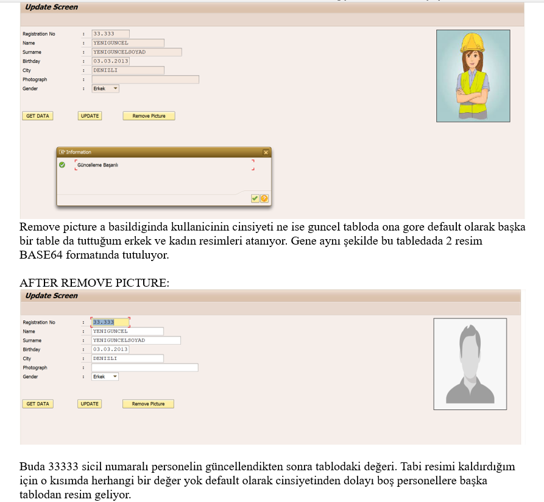Click the Information dialog title bar icon
The height and width of the screenshot is (502, 544).
coord(63,151)
